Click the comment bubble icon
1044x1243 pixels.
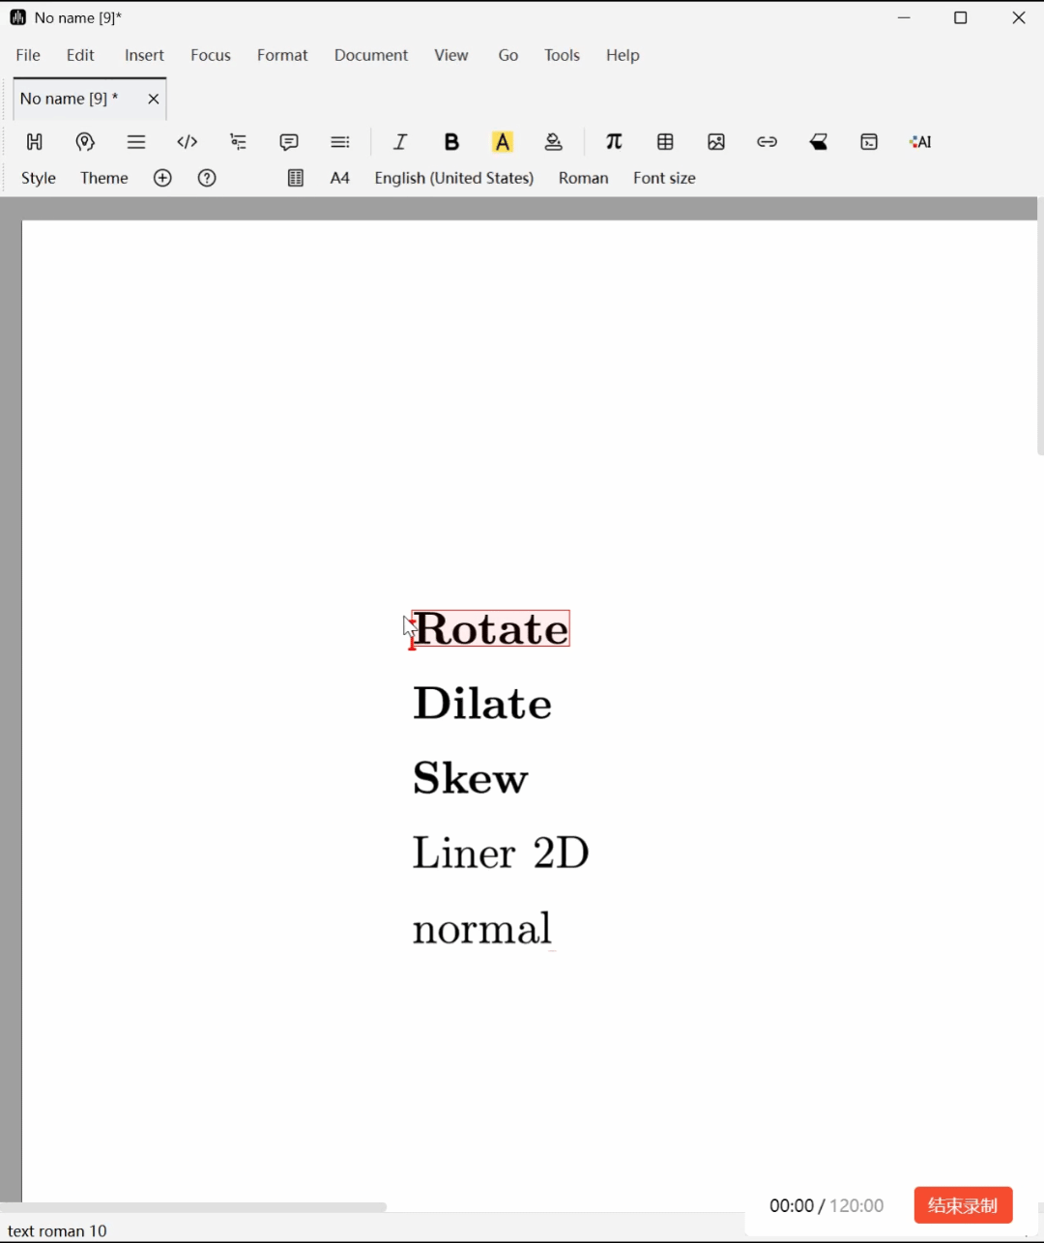(x=289, y=142)
